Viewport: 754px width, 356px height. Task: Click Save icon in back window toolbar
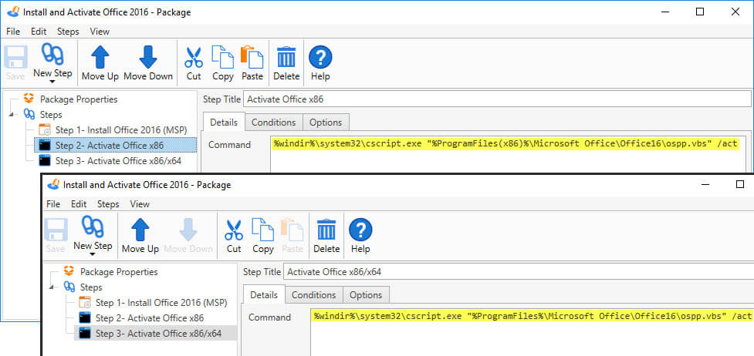coord(15,58)
